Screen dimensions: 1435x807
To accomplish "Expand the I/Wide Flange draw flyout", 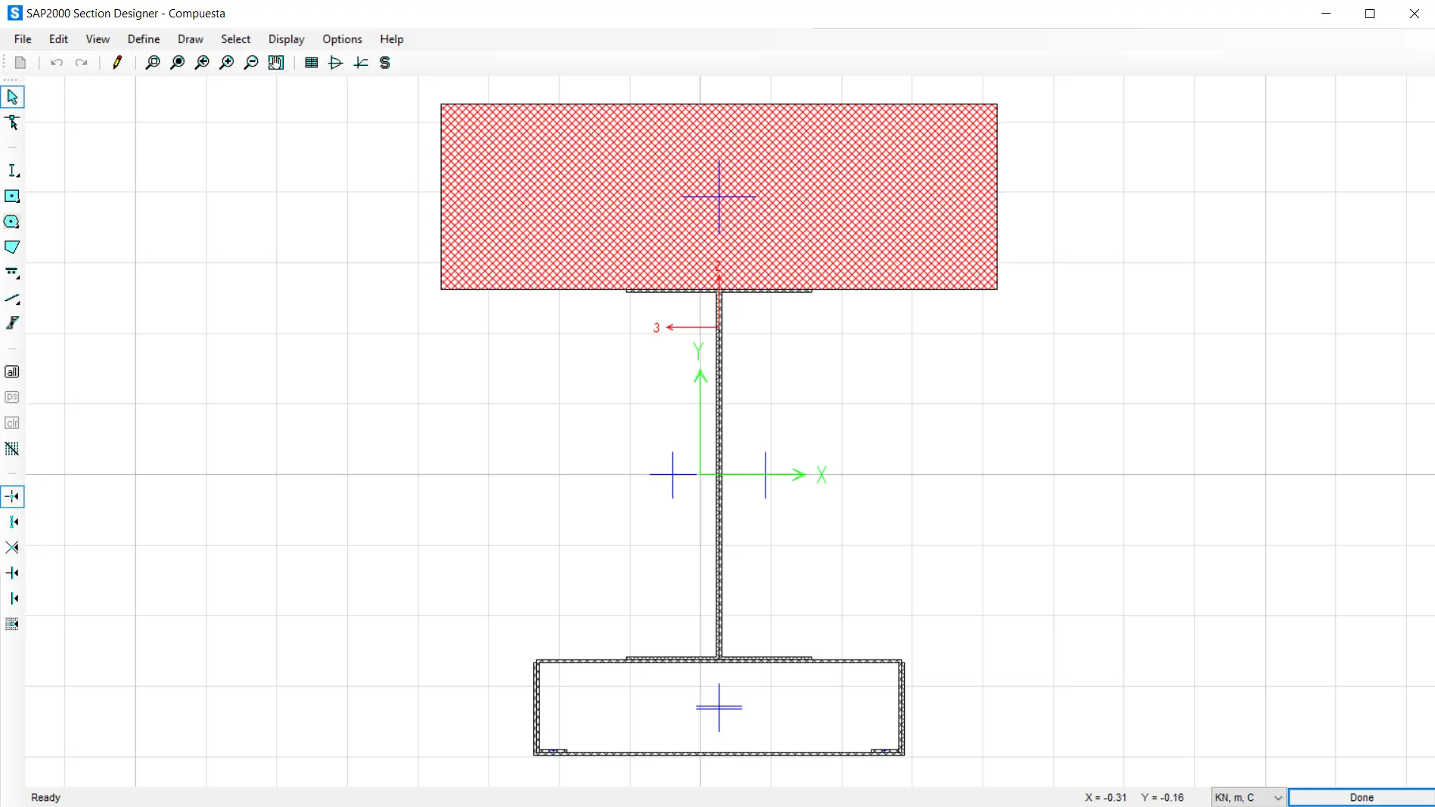I will coord(13,171).
